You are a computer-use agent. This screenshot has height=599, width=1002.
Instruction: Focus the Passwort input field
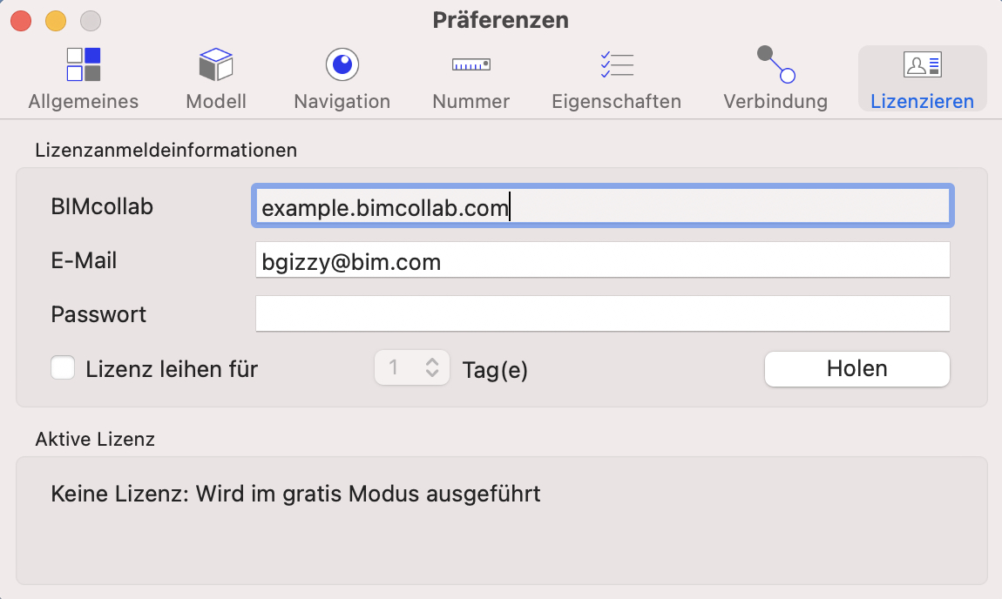(x=603, y=313)
